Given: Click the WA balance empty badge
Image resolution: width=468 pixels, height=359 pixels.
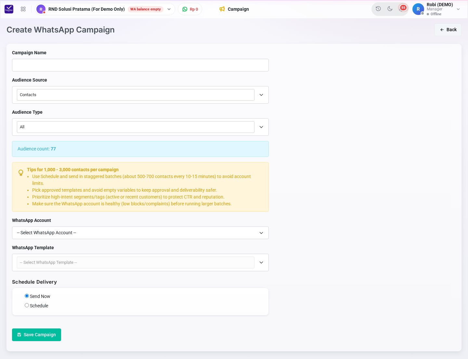Looking at the screenshot, I should 146,9.
